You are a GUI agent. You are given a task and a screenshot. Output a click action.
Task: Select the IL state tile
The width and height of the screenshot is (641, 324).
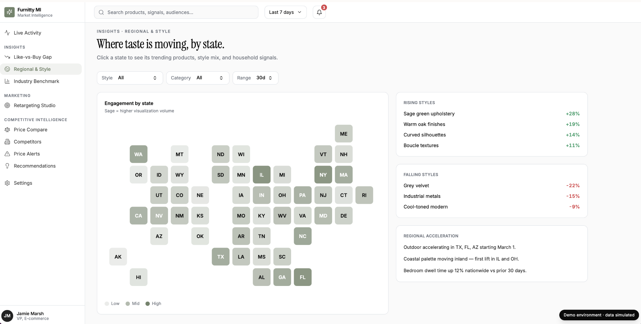pyautogui.click(x=262, y=175)
